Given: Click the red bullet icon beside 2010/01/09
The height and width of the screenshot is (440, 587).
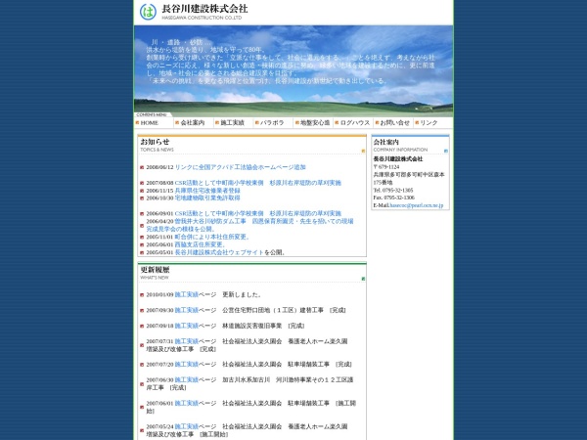Looking at the screenshot, I should (142, 295).
